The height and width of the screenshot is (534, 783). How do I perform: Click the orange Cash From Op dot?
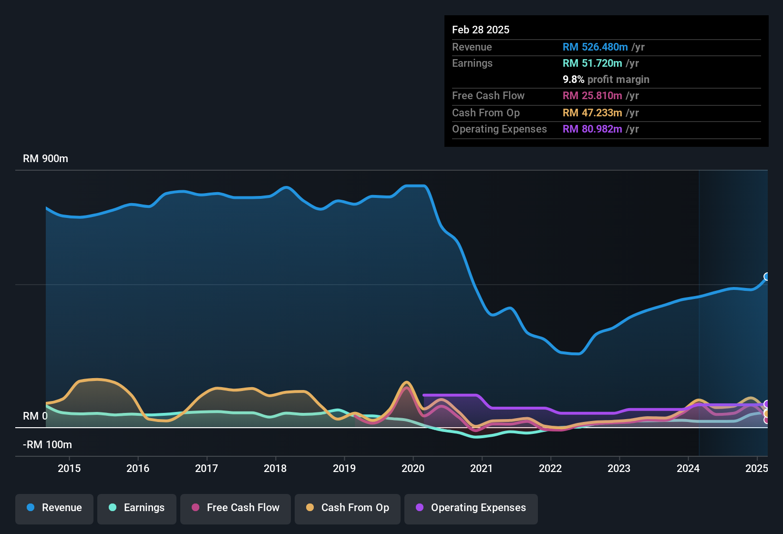coord(310,507)
